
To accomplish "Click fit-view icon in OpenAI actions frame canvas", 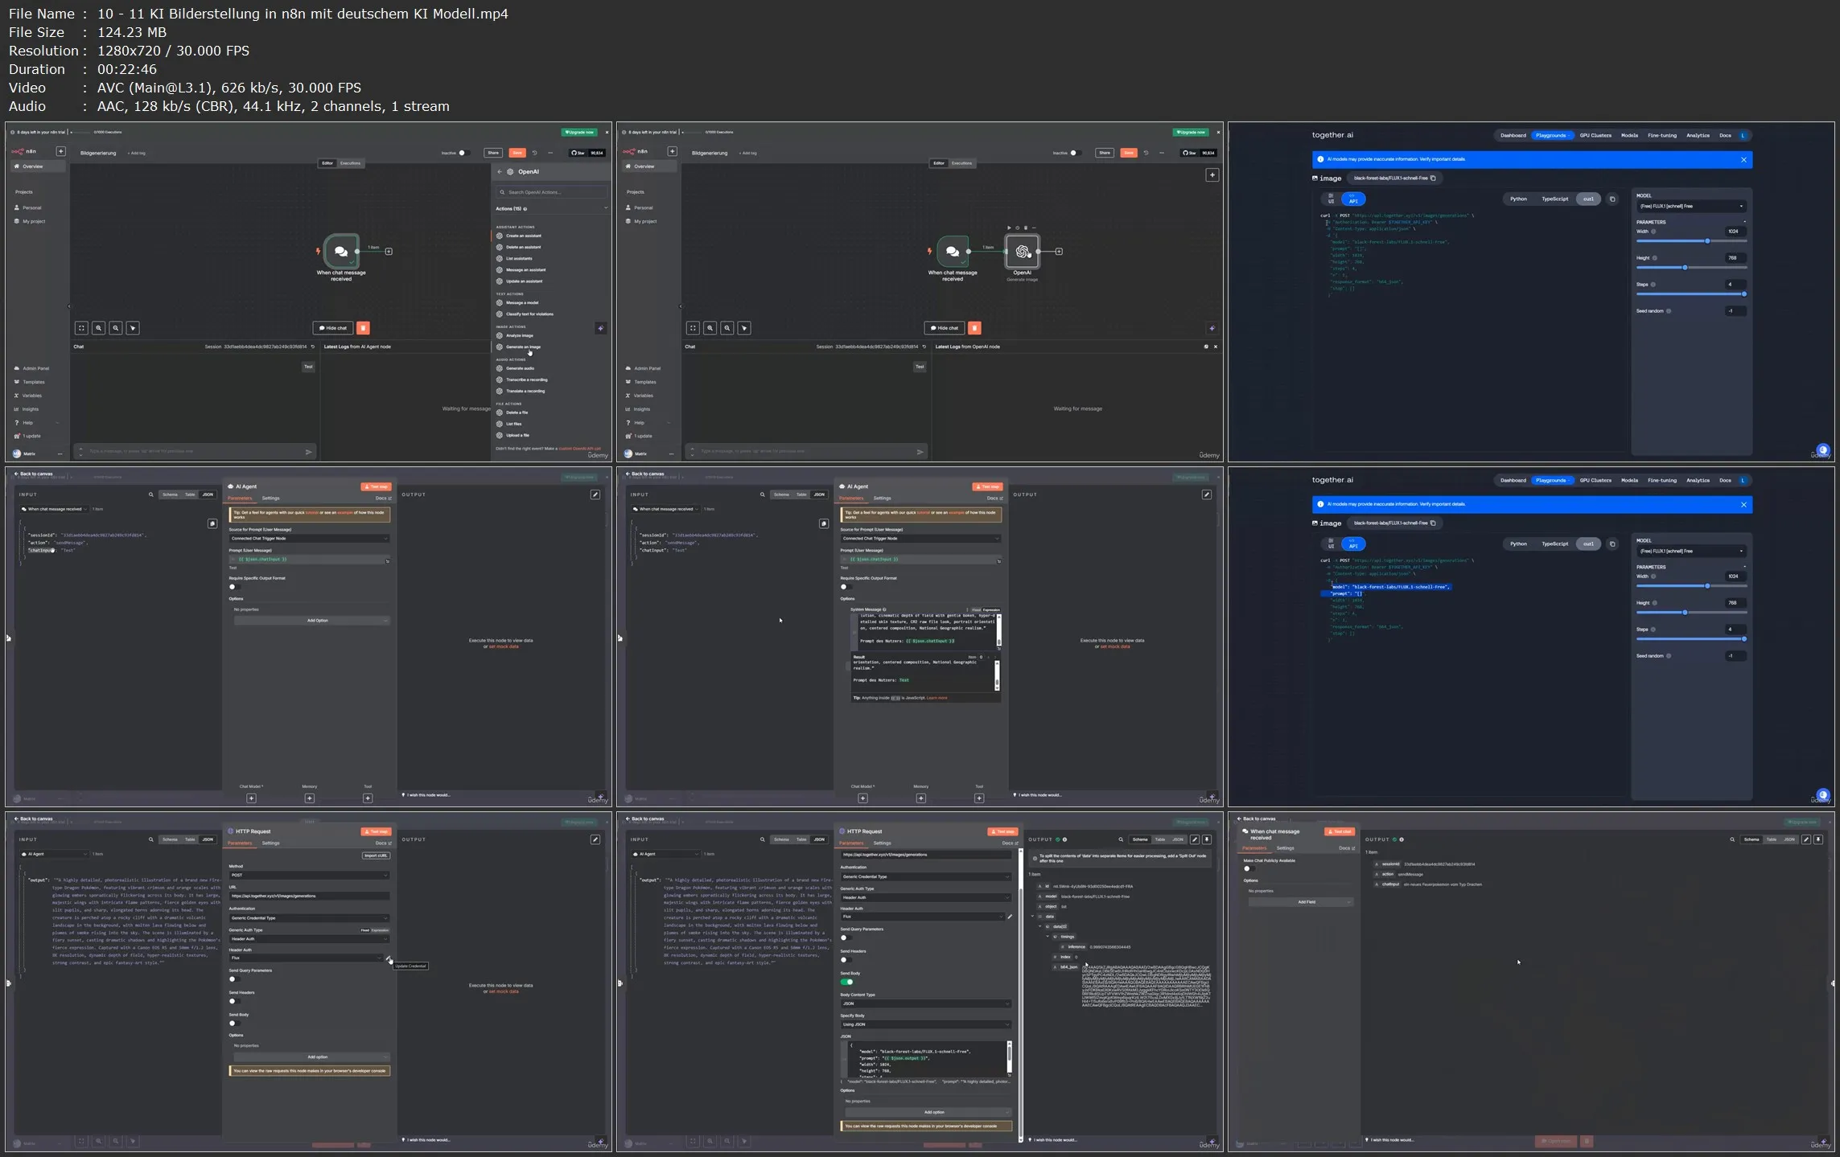I will coord(81,328).
